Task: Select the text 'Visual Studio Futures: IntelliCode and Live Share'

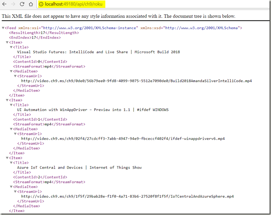Action: click(73, 52)
